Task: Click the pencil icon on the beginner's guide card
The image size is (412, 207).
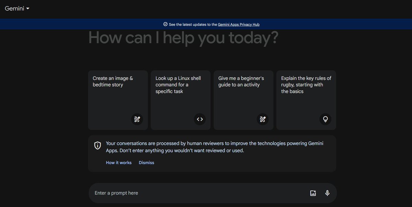Action: 263,119
